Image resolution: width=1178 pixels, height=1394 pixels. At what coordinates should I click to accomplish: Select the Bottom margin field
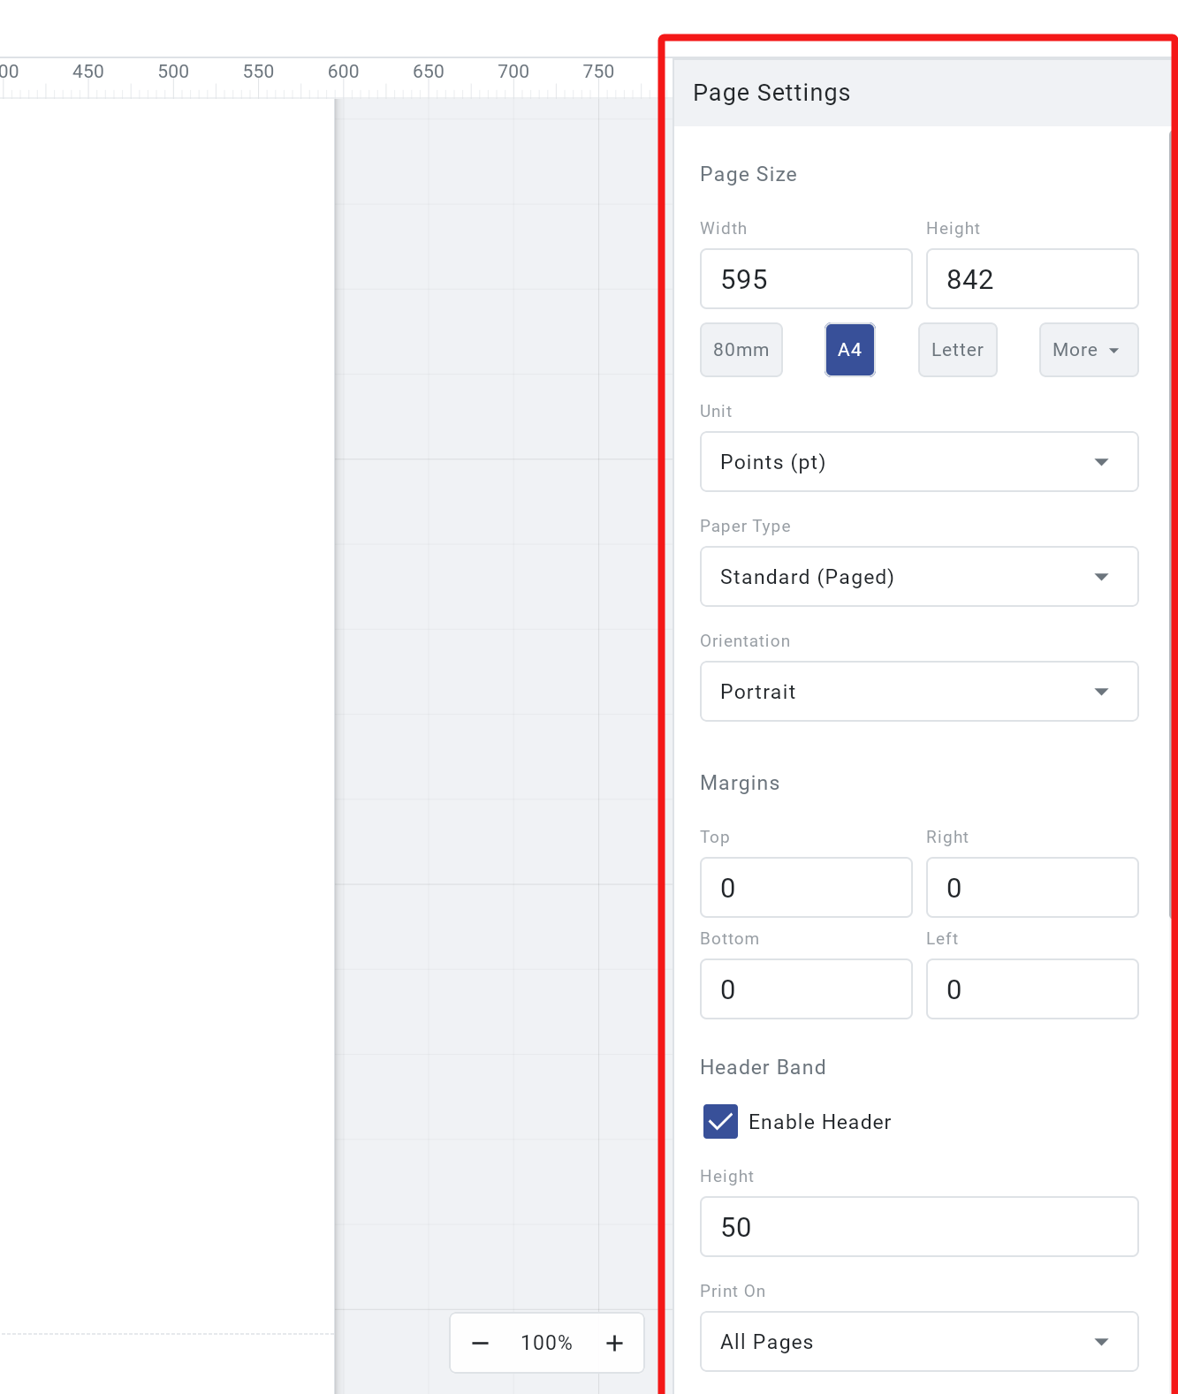(805, 989)
